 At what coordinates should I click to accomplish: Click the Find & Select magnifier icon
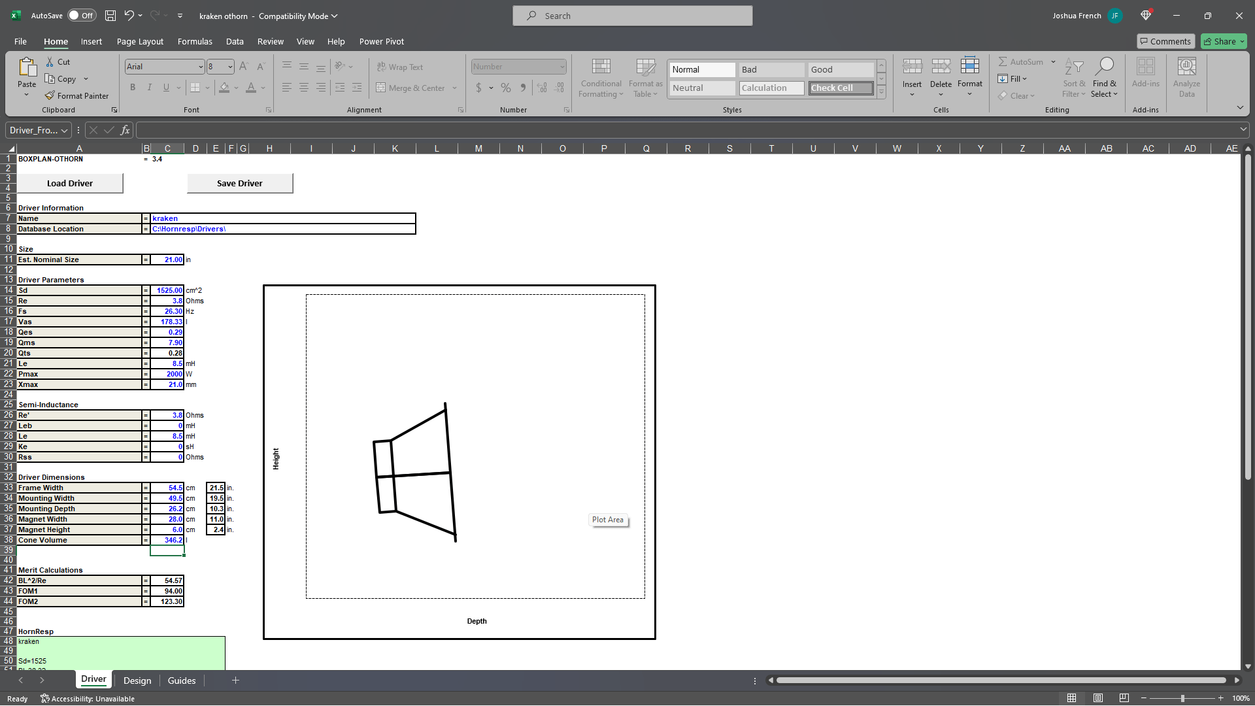pyautogui.click(x=1105, y=66)
